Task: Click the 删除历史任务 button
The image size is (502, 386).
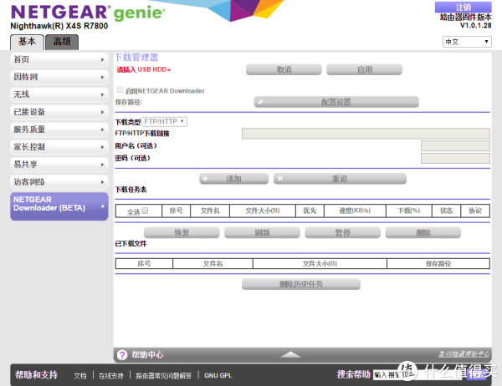Action: pos(301,284)
